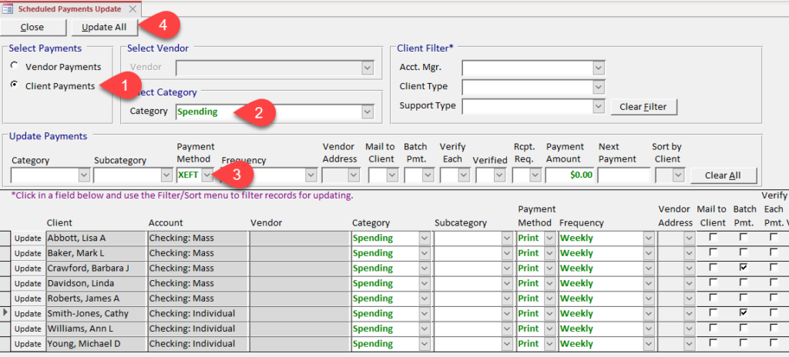
Task: Click the Vendor cell in Young, Michael D row
Action: tap(300, 344)
